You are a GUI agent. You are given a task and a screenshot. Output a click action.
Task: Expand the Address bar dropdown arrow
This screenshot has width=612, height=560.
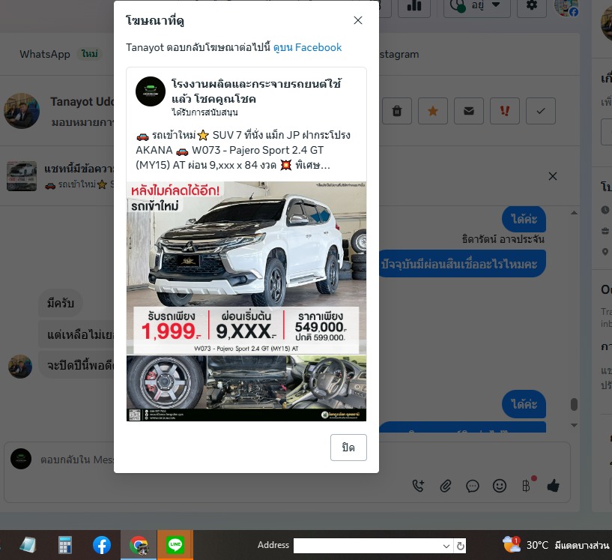[x=446, y=546]
